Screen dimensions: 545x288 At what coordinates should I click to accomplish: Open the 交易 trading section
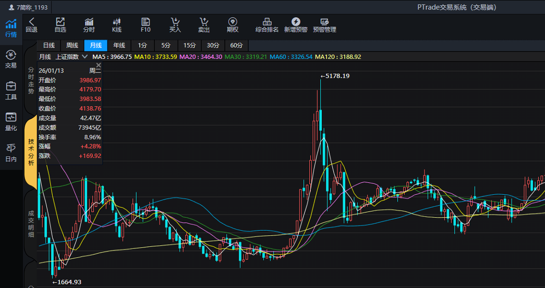(11, 59)
